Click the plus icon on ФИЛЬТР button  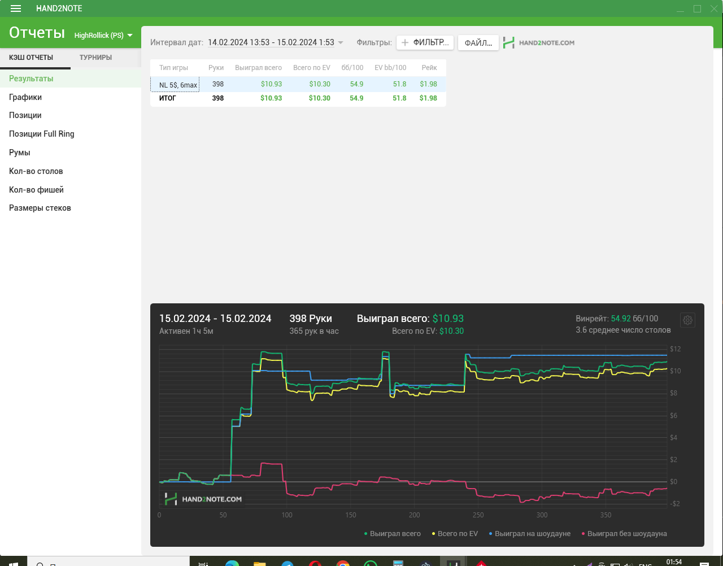click(405, 42)
